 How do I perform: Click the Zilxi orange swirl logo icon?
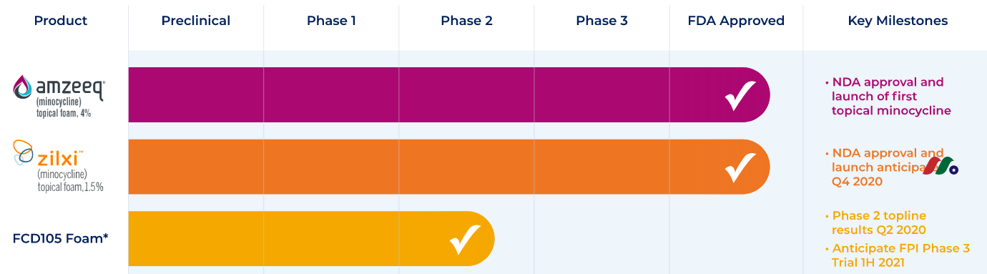coord(24,154)
